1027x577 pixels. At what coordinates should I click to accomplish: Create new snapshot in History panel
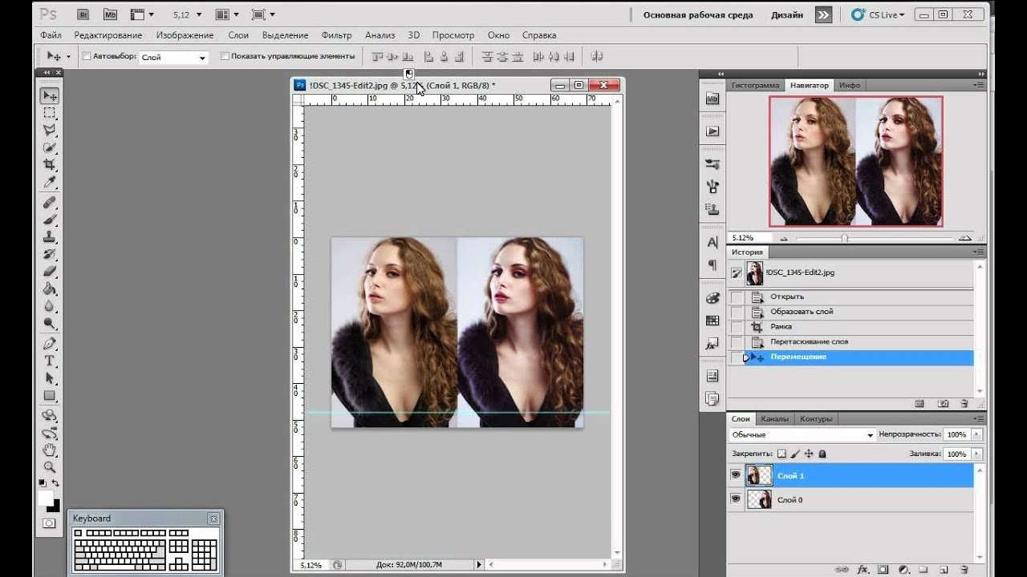coord(944,403)
